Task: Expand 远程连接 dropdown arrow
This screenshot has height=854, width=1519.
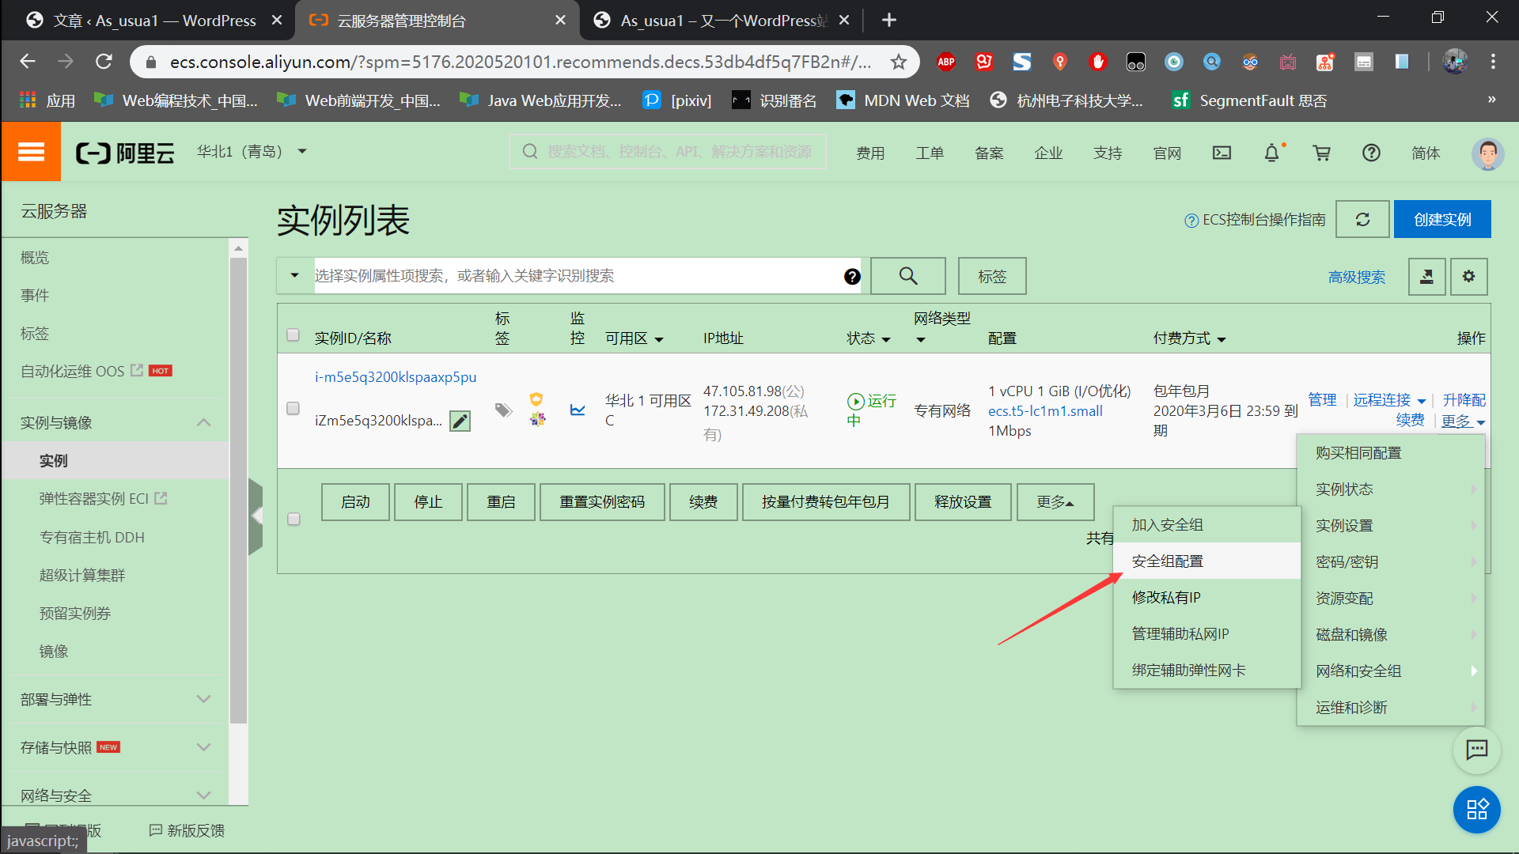Action: click(1422, 401)
